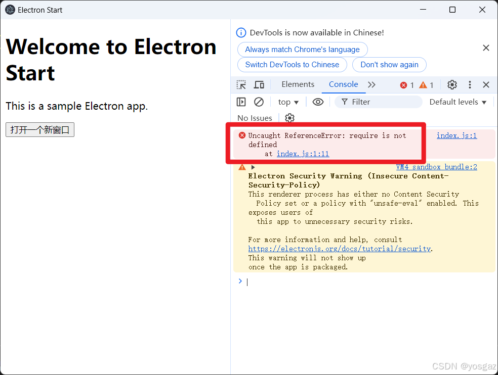This screenshot has height=375, width=498.
Task: Select the inspect element tool
Action: point(241,84)
